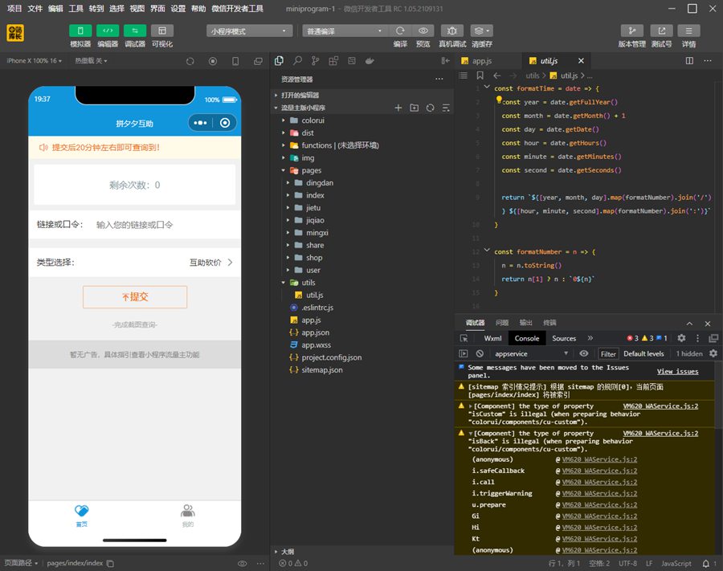
Task: Create a new file in project
Action: pyautogui.click(x=398, y=108)
